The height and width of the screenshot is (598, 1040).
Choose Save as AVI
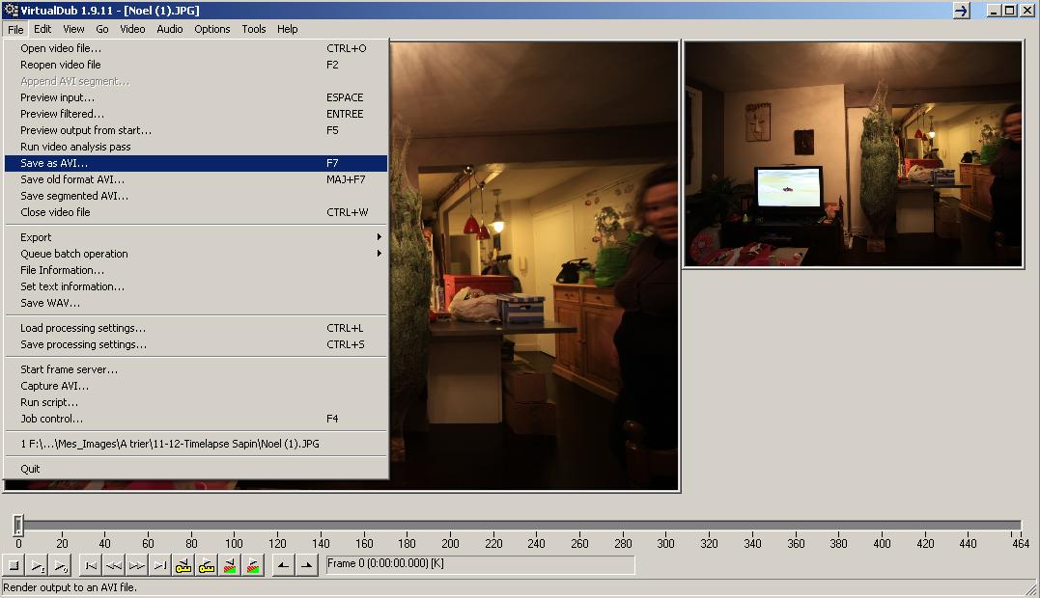196,163
